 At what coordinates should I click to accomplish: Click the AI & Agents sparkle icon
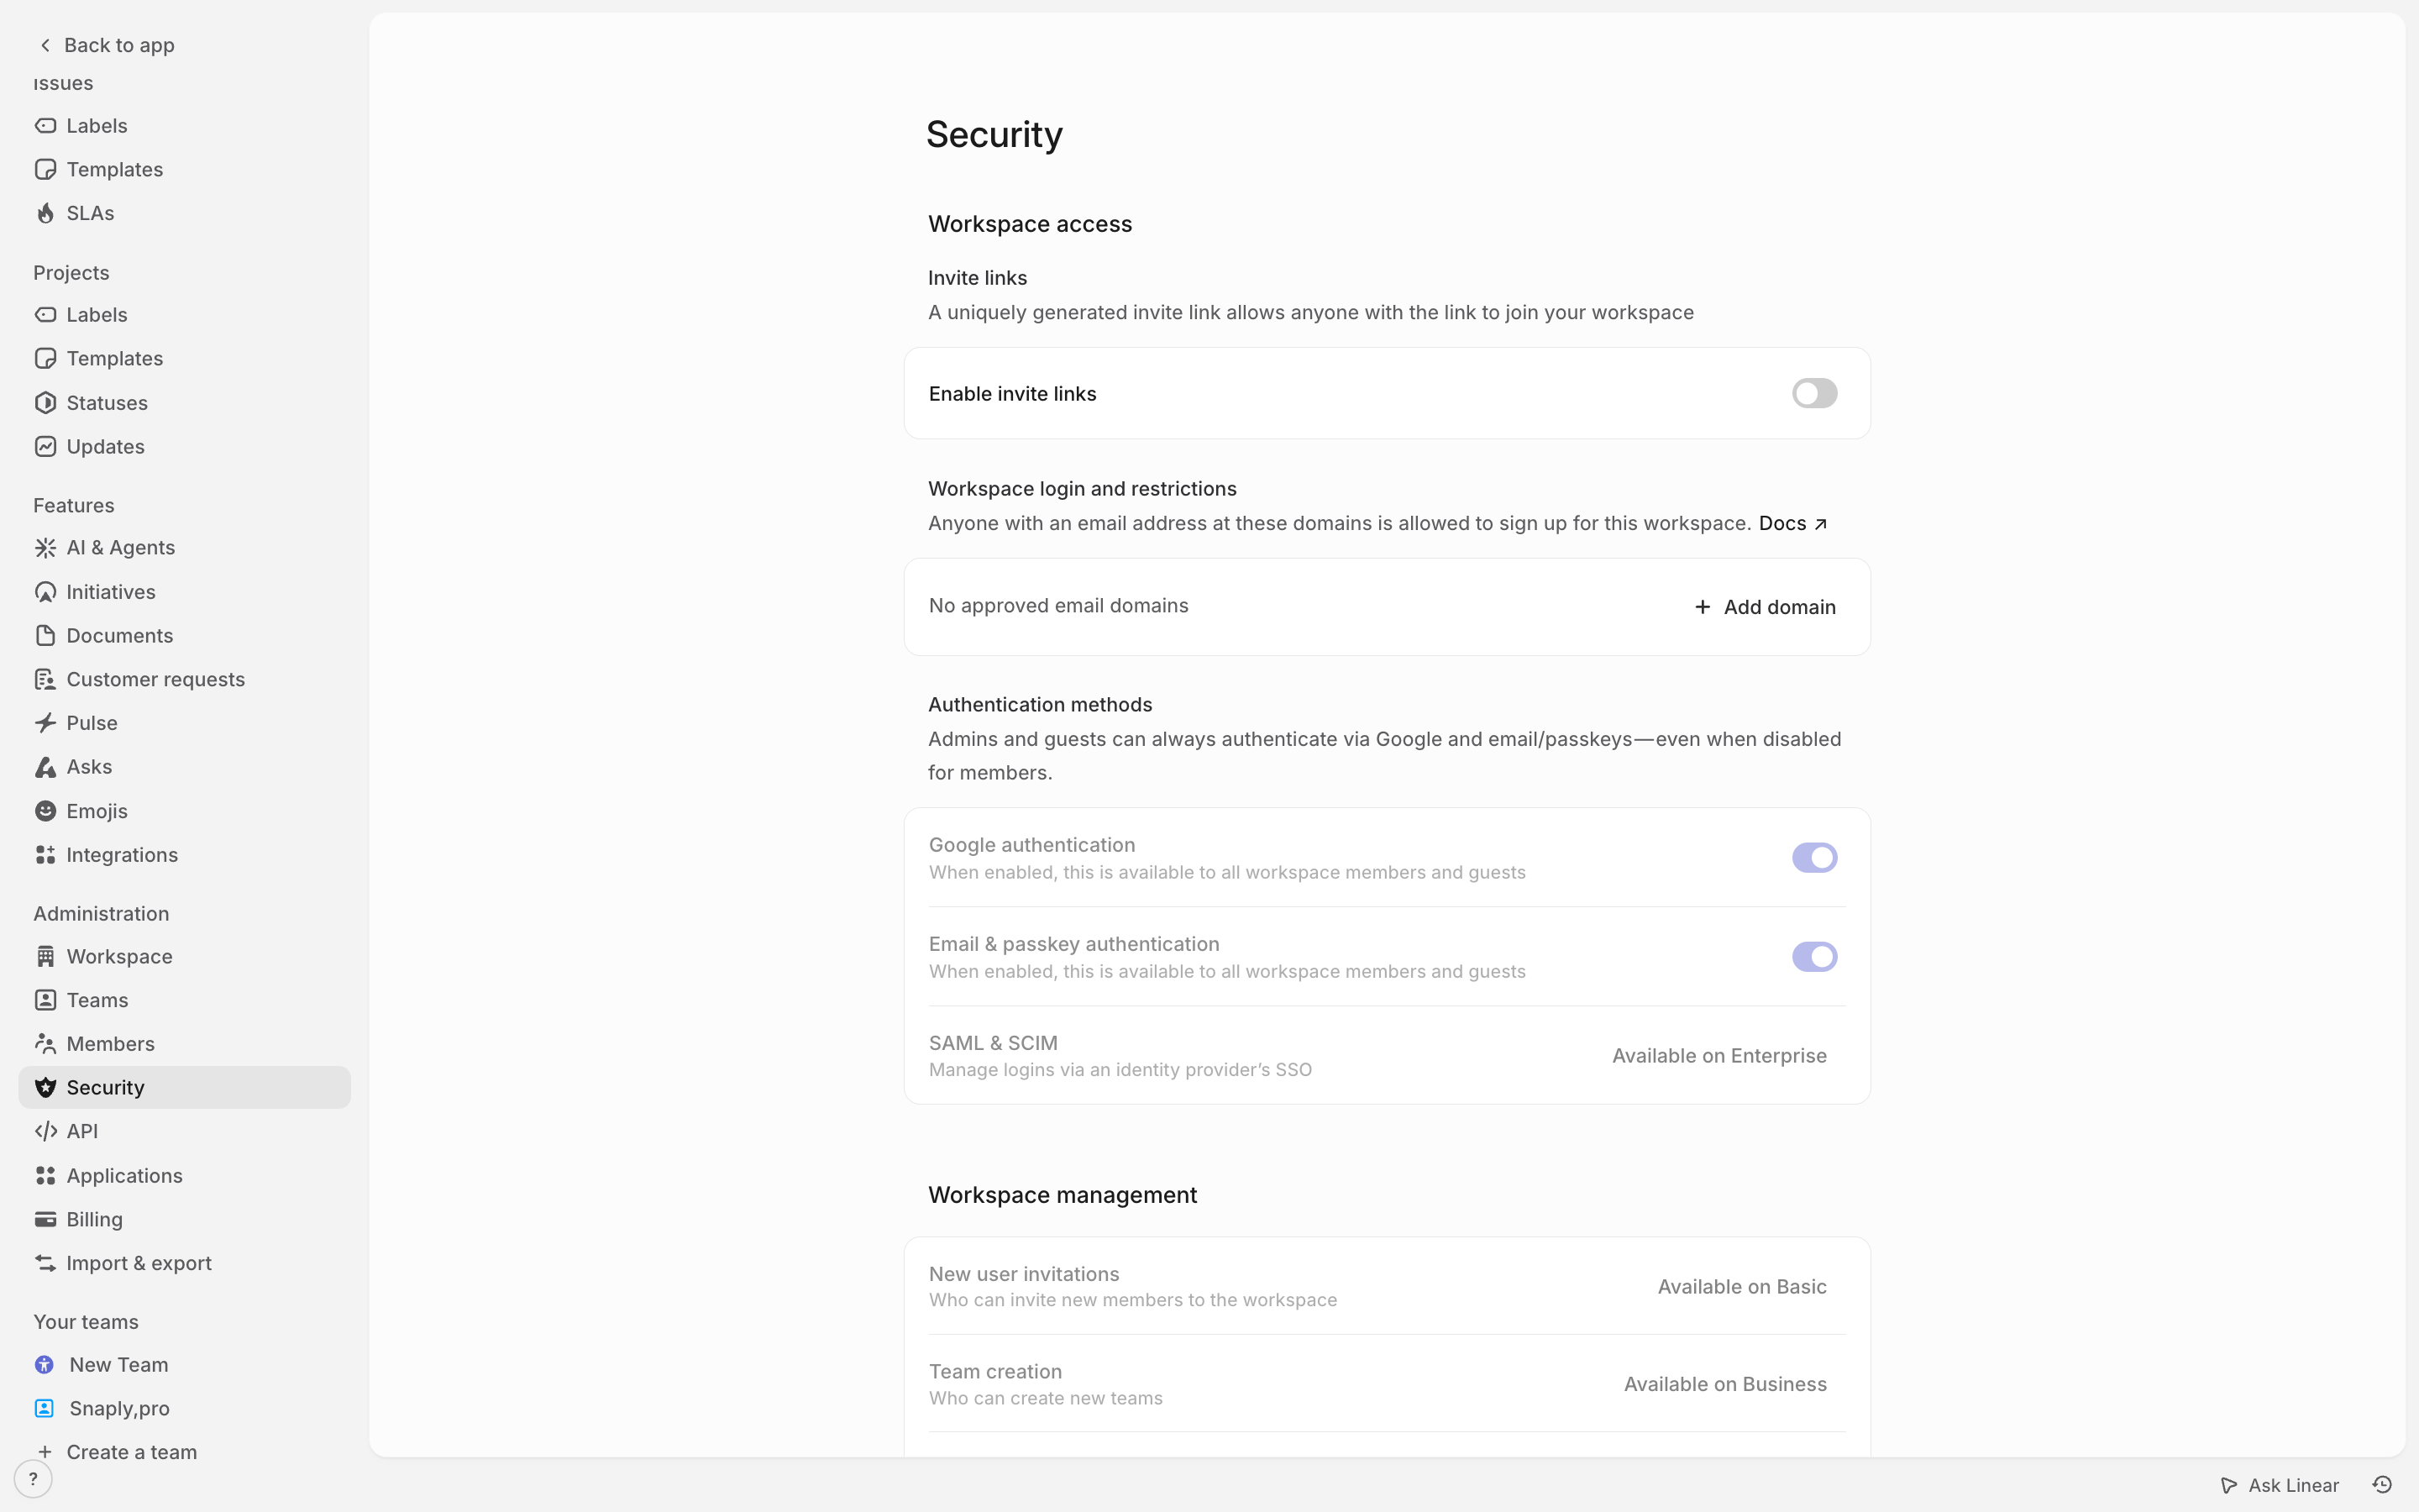pos(45,548)
